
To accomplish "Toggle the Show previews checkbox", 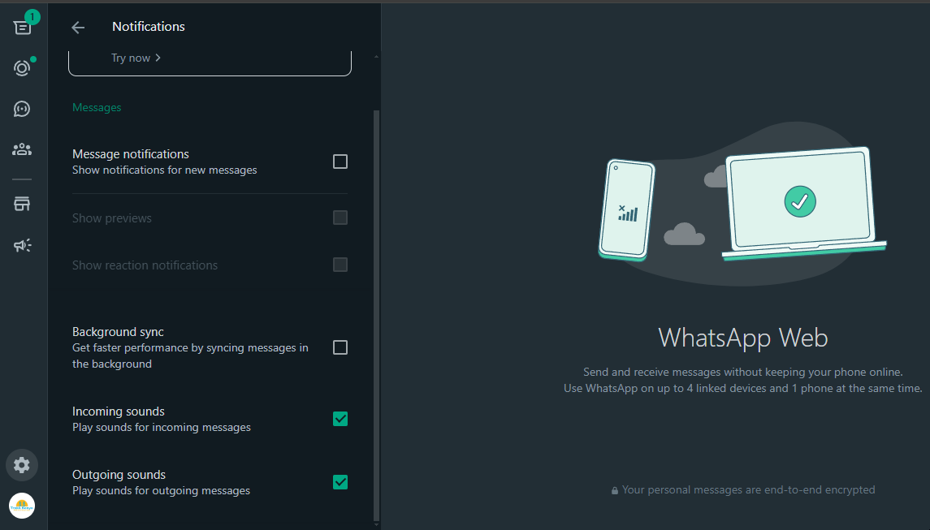I will pos(340,218).
